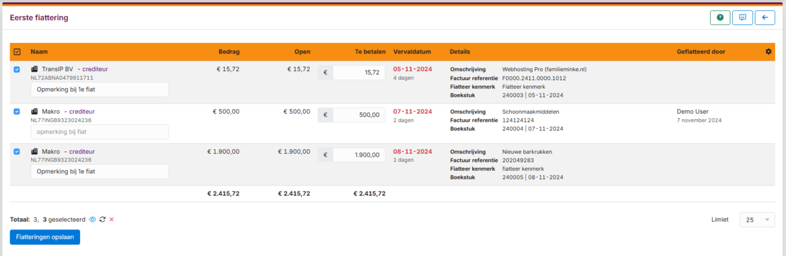Viewport: 786px width, 256px height.
Task: Click 'crediteur' link in € 1.900,00 row
Action: [x=82, y=151]
